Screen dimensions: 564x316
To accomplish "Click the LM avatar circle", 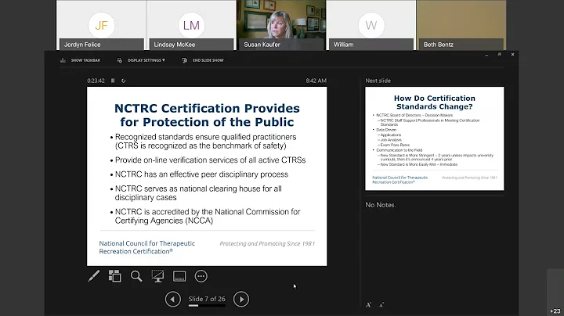I will coord(191,25).
